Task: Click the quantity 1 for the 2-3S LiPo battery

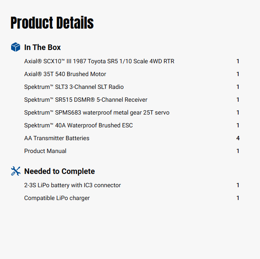Action: pos(238,185)
